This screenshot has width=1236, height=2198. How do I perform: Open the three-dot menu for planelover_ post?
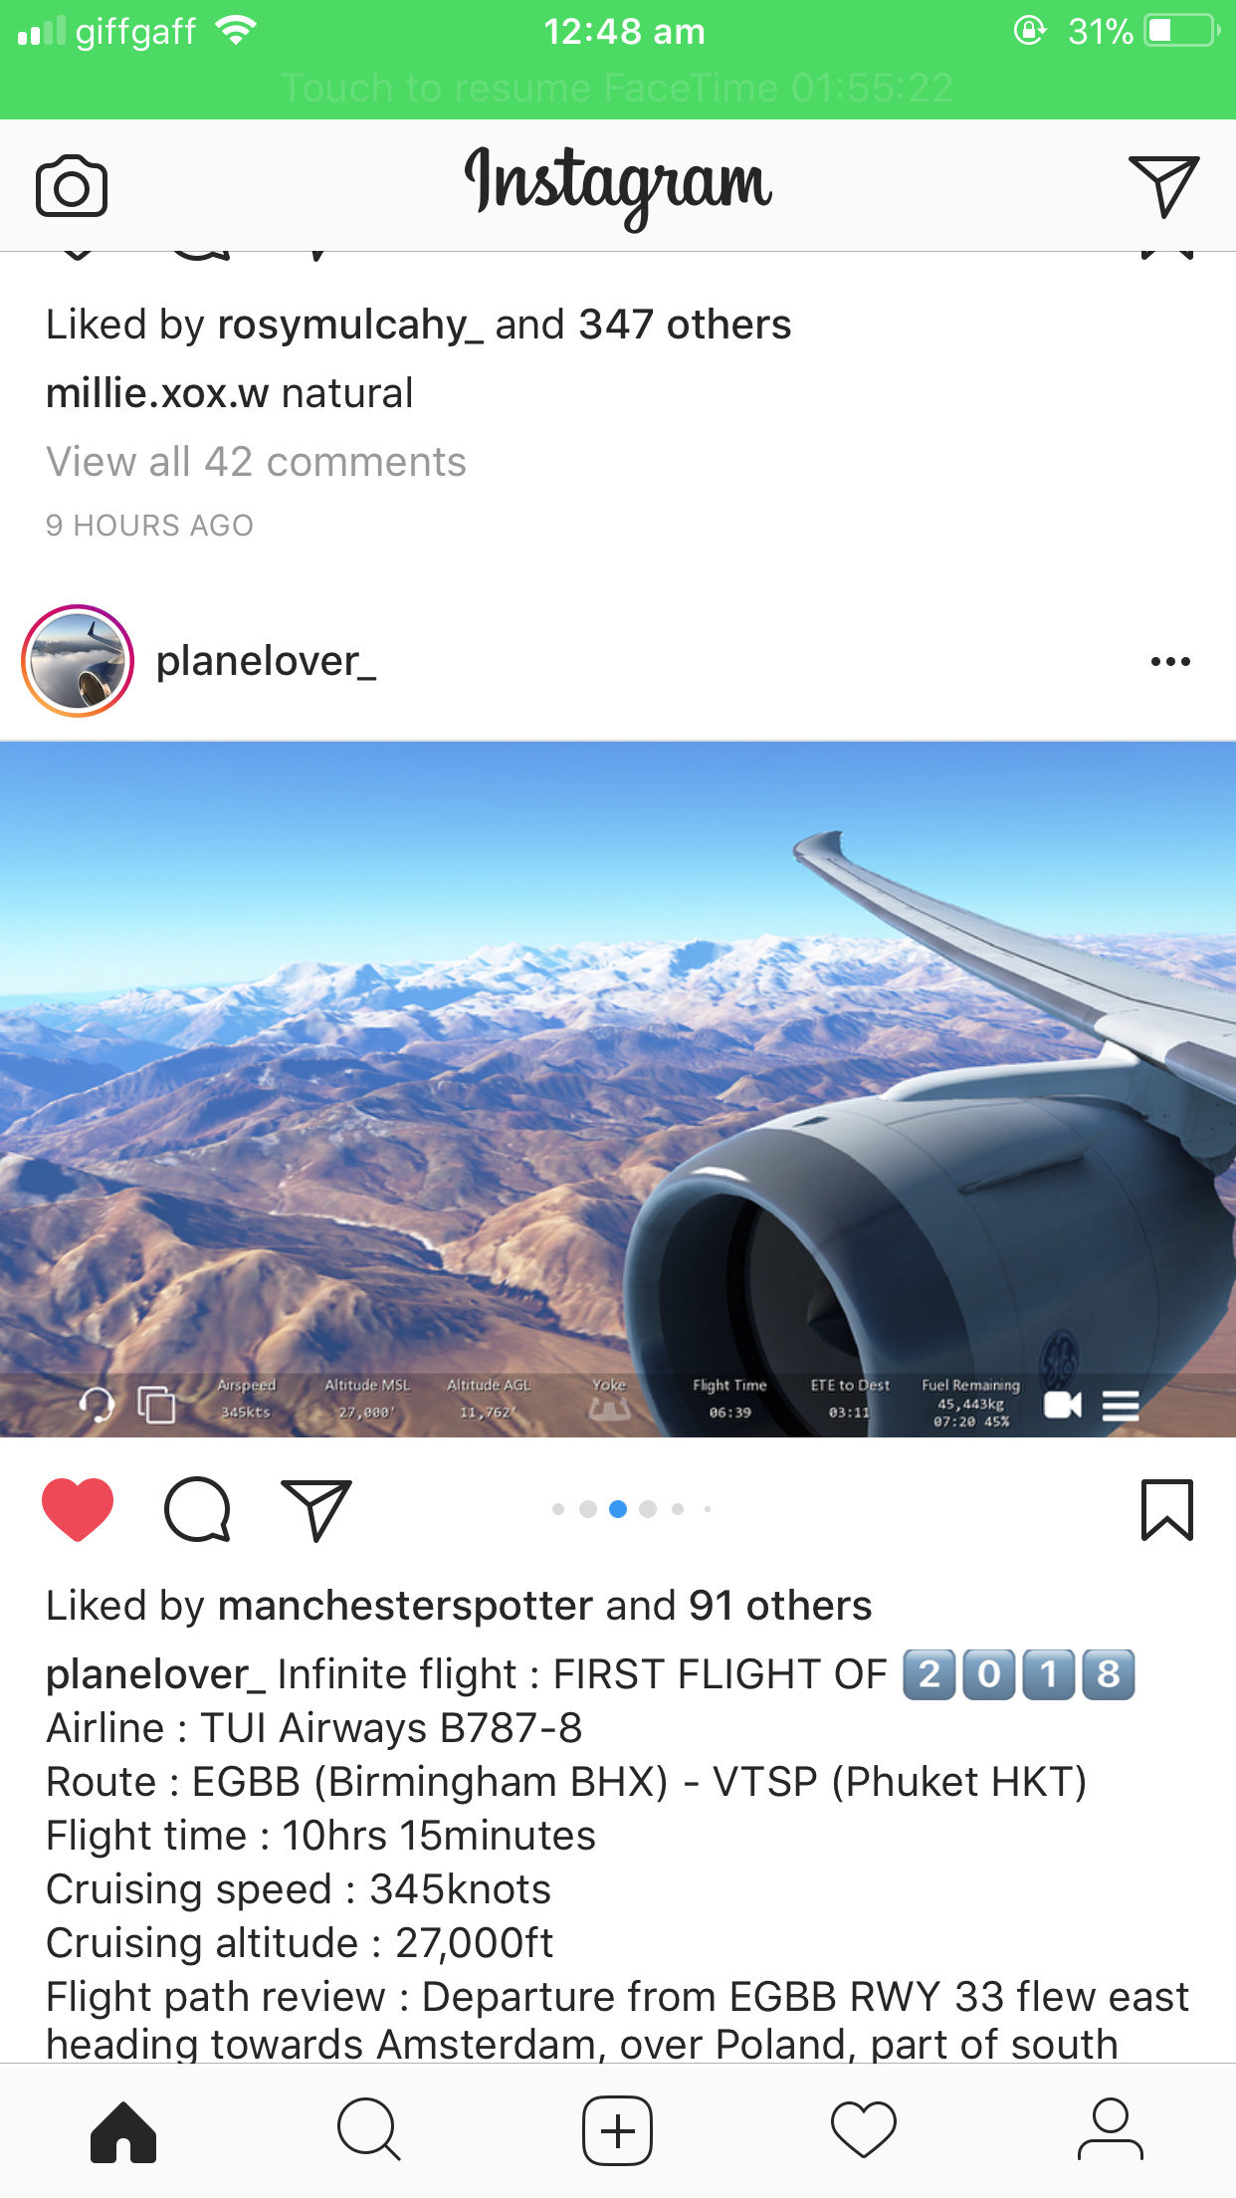coord(1170,662)
